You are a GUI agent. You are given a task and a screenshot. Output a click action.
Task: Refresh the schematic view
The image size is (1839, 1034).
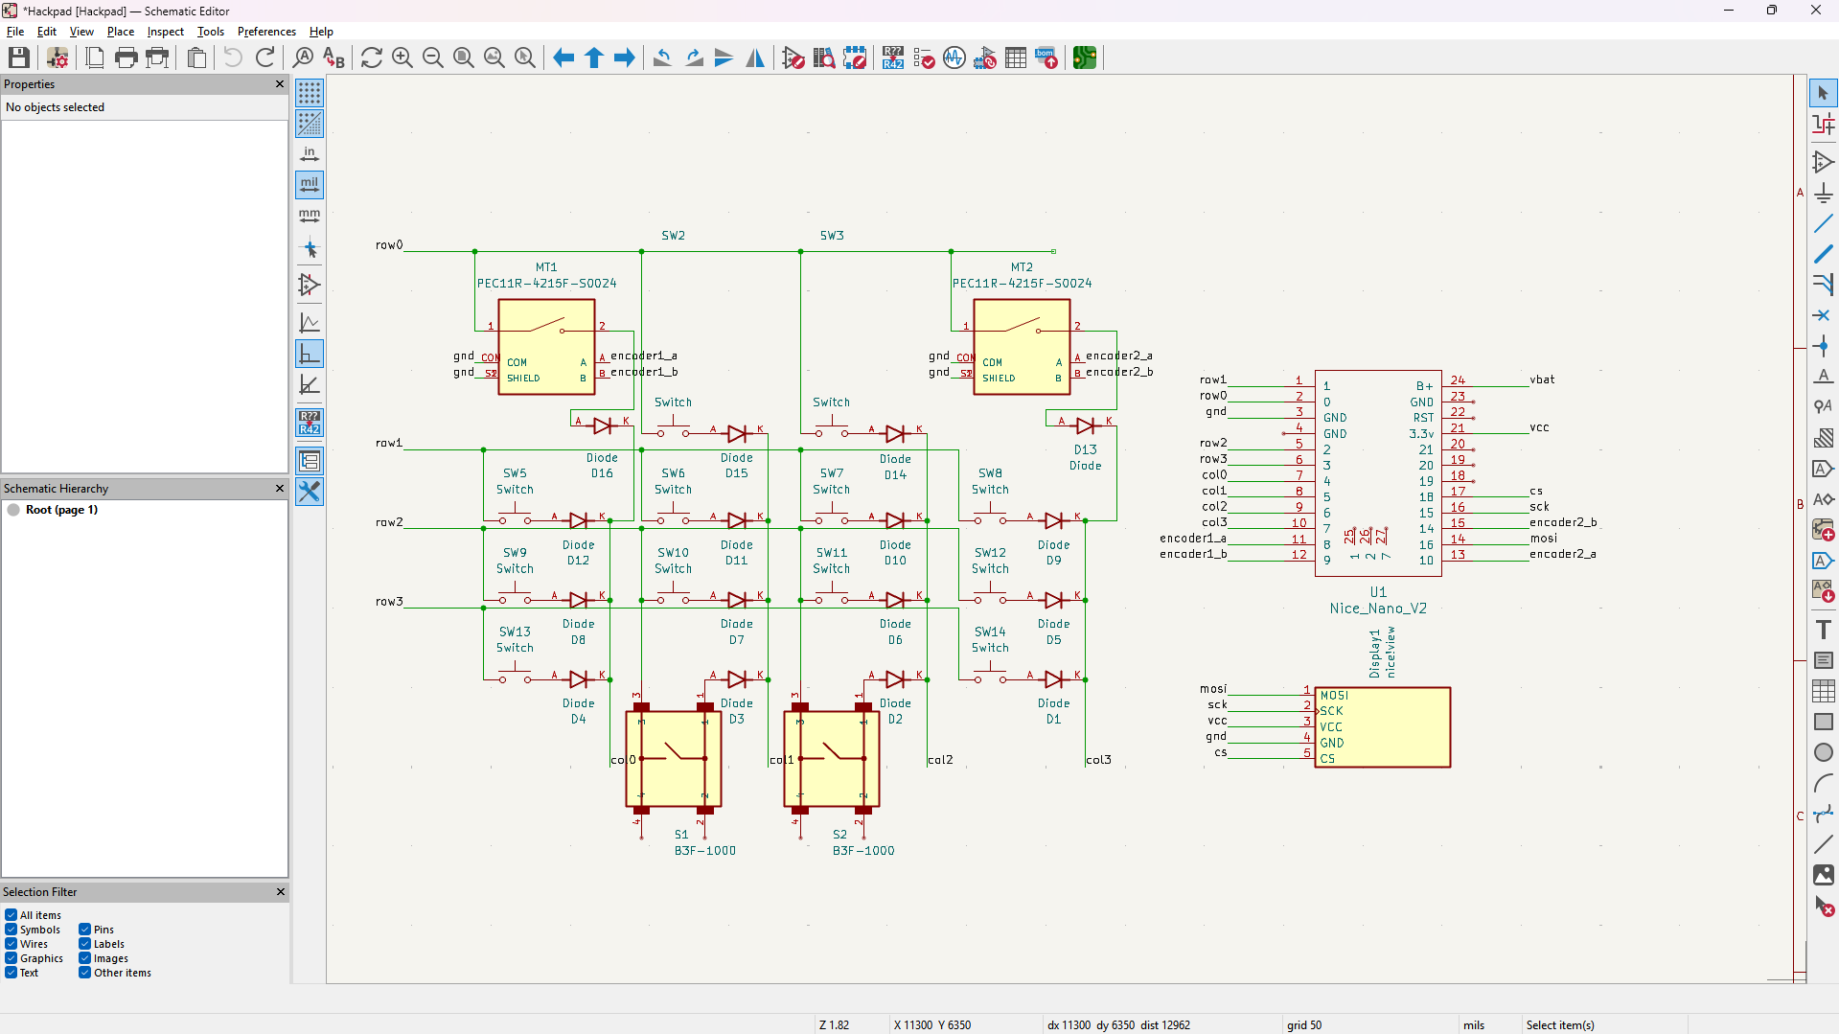372,57
